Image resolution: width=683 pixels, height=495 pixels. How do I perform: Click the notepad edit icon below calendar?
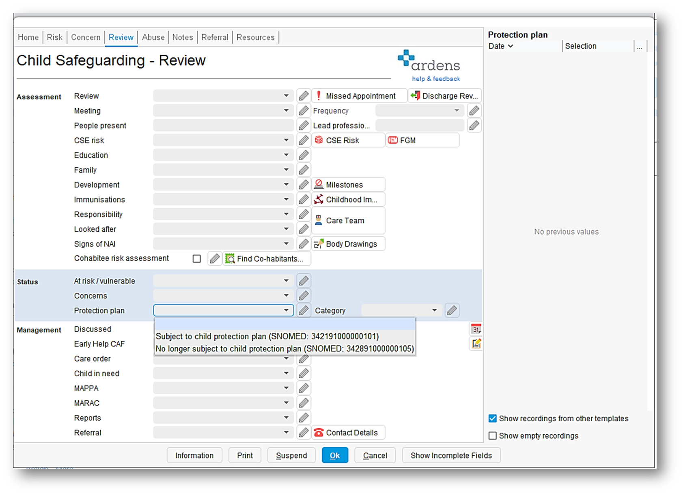click(476, 344)
